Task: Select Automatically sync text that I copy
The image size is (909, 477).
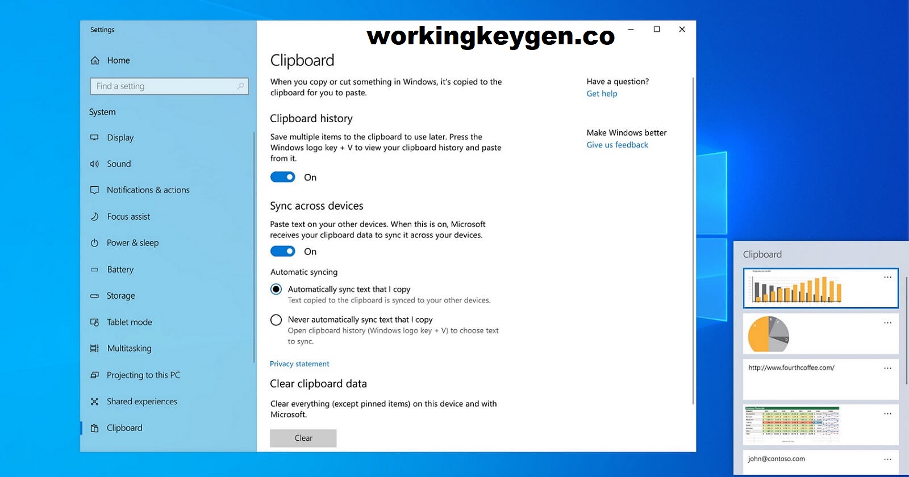Action: (276, 289)
